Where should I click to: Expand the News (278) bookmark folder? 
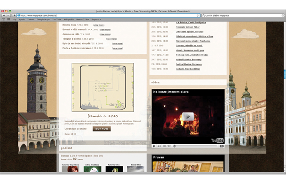point(82,19)
